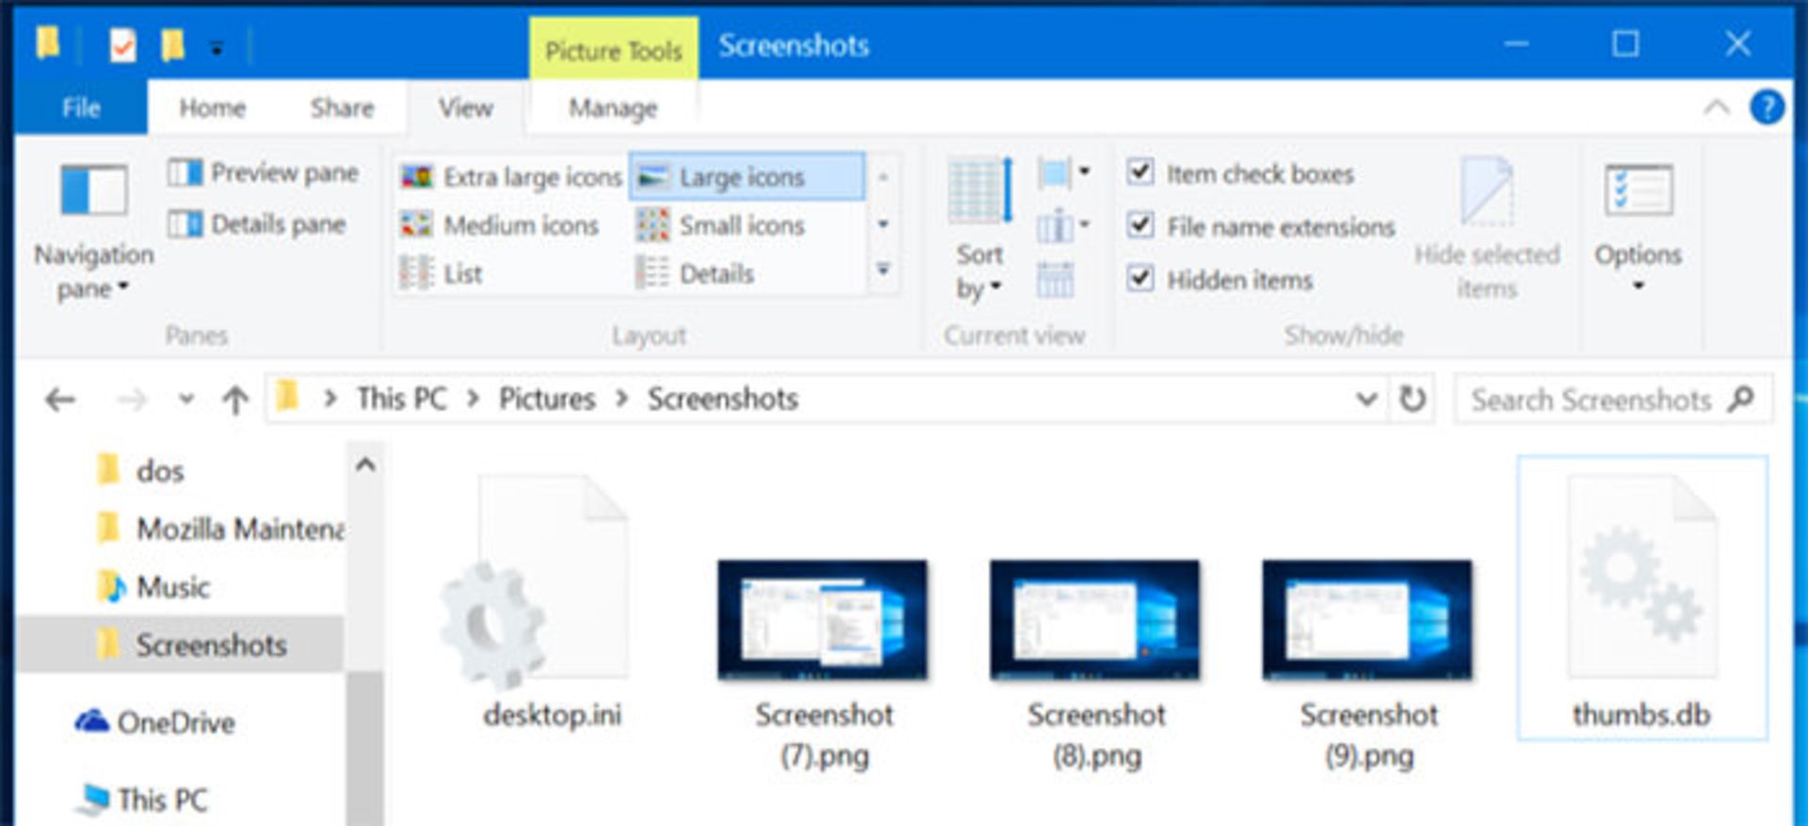The height and width of the screenshot is (826, 1808).
Task: Select Small icons layout
Action: pyautogui.click(x=720, y=225)
